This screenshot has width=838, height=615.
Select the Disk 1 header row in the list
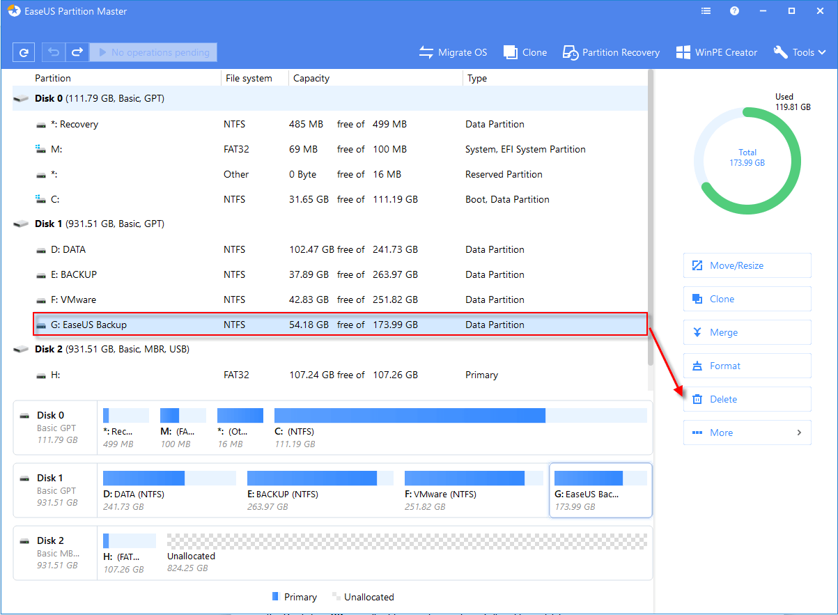point(330,224)
